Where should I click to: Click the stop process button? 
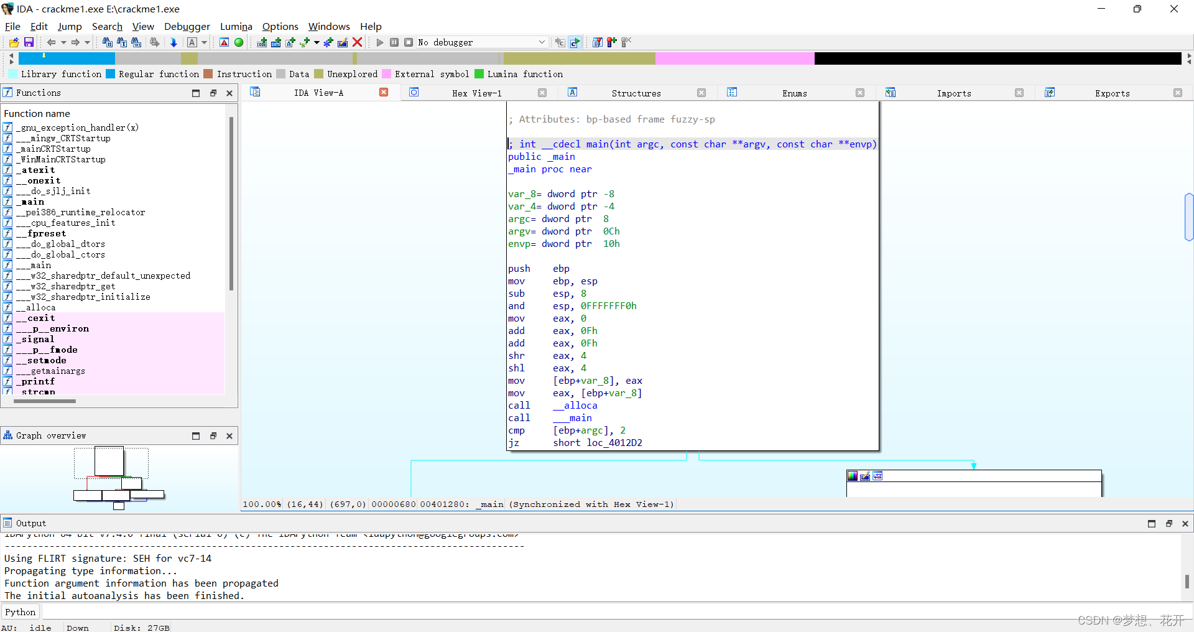[x=409, y=42]
